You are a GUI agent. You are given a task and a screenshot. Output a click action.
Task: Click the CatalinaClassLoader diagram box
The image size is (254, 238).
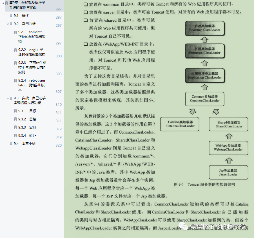tap(180, 124)
